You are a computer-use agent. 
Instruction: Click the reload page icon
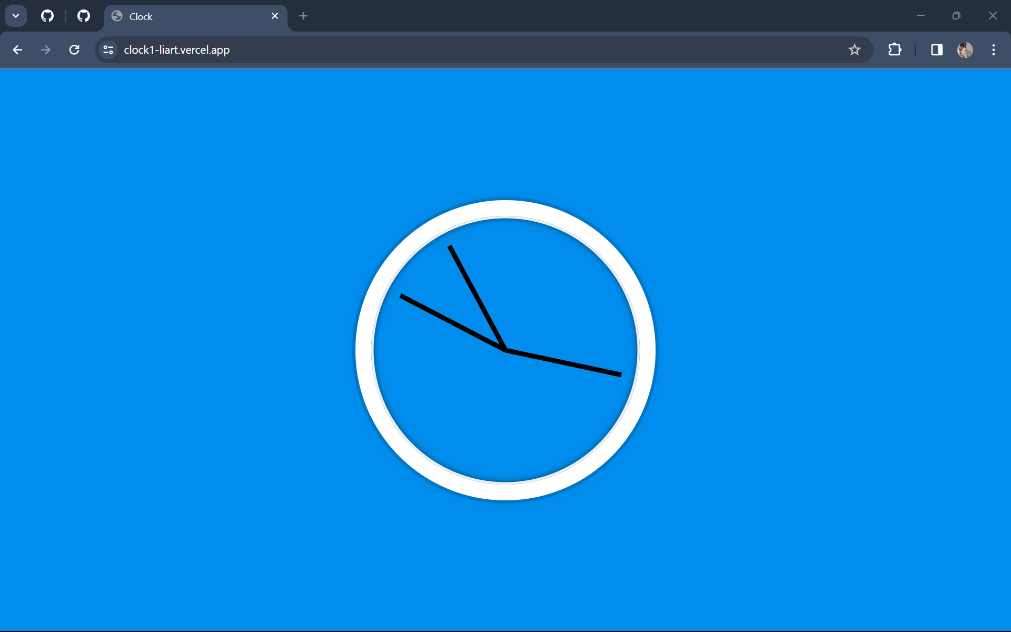(x=74, y=50)
